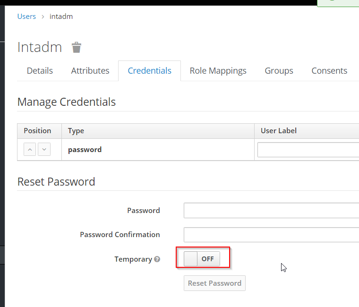Viewport: 359px width, 307px height.
Task: Click the Position column header
Action: 37,131
